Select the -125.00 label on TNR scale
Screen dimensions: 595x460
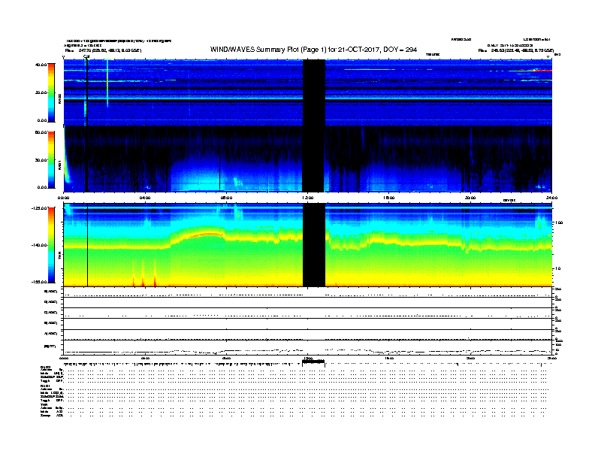[x=39, y=208]
